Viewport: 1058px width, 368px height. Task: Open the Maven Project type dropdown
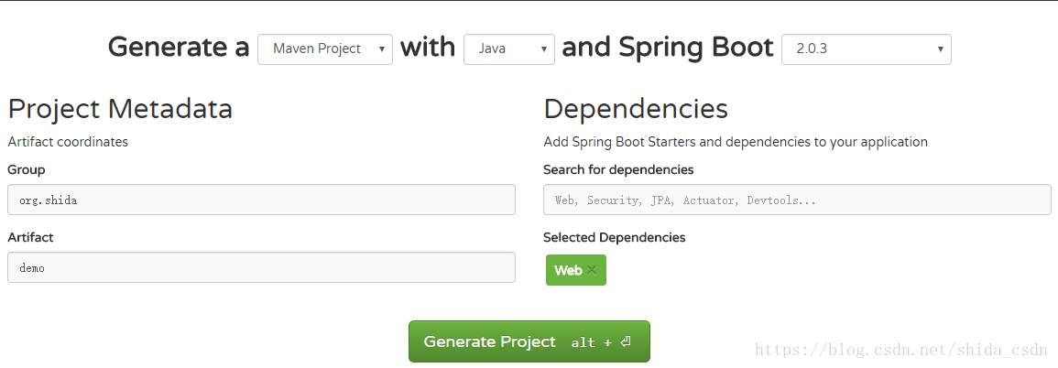point(325,49)
